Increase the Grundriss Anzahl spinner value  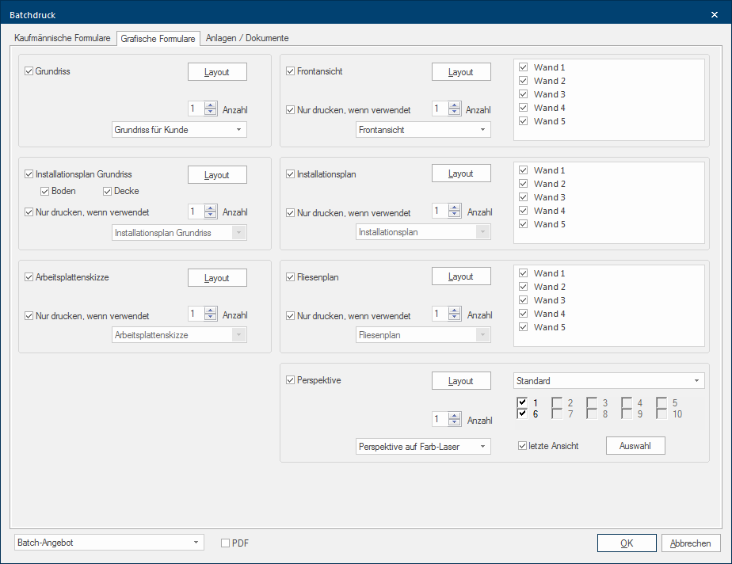(x=210, y=105)
